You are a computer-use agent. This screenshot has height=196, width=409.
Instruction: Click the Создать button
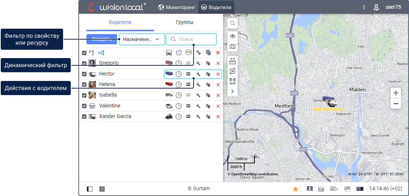coord(101,39)
